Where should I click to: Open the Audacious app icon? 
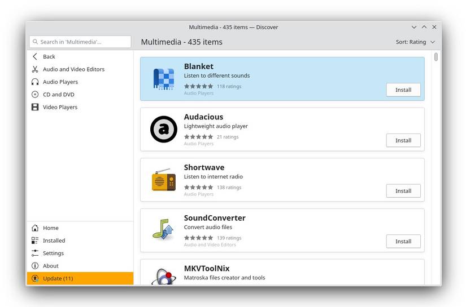(x=163, y=129)
